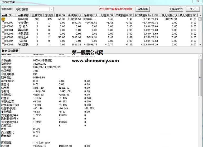Select the 全新好 row name
203x147 pixels.
(23, 41)
